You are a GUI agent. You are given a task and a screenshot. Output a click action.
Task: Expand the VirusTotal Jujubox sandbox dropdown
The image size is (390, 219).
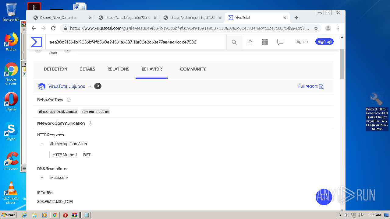[x=90, y=86]
